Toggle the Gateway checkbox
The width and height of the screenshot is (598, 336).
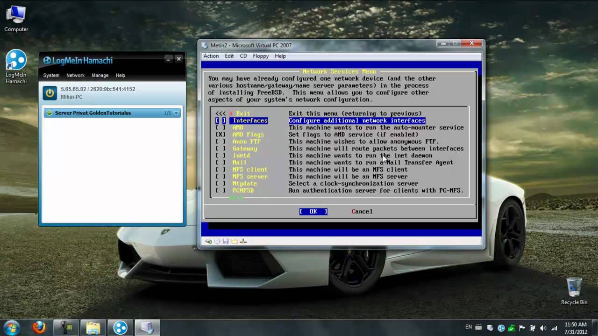221,148
